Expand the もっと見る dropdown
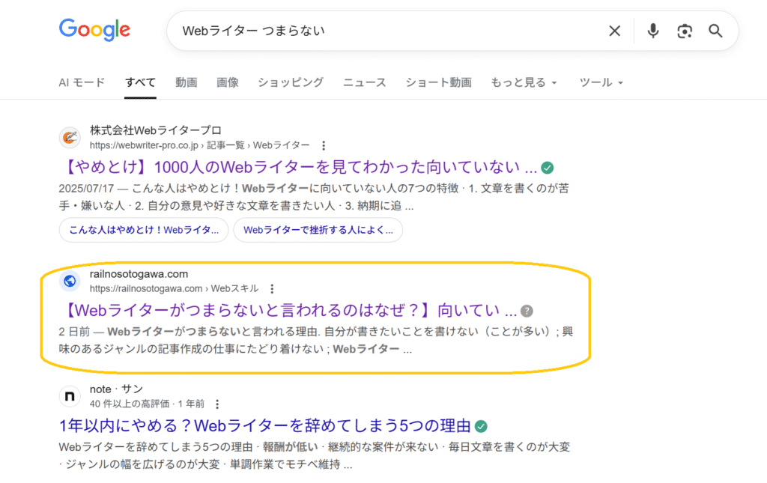This screenshot has width=767, height=483. pyautogui.click(x=524, y=82)
